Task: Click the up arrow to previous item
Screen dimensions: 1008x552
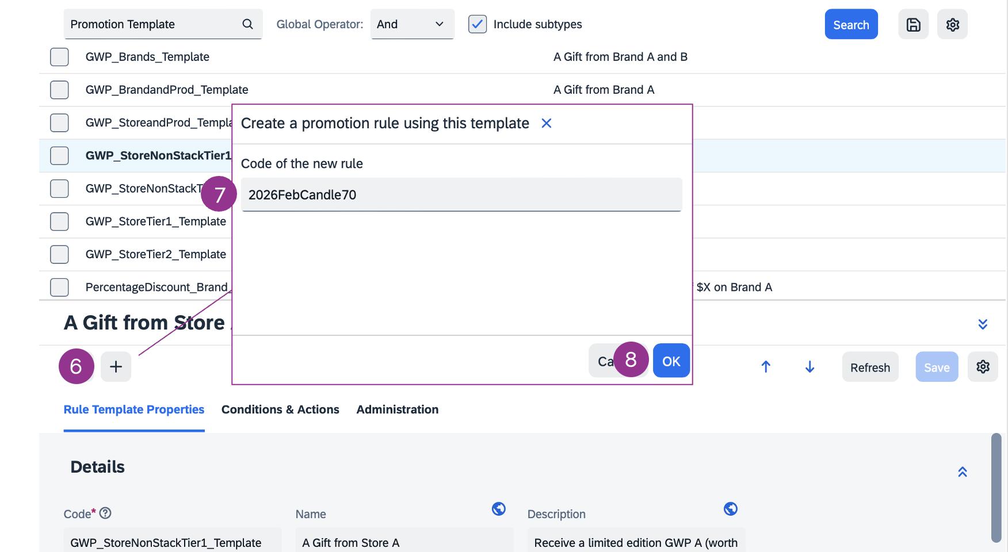Action: tap(766, 367)
